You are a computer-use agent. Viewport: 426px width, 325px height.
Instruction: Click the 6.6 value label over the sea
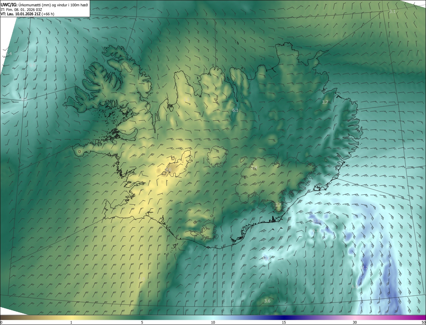[355, 286]
